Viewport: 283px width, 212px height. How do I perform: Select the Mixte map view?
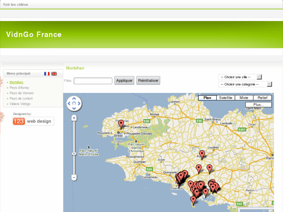pyautogui.click(x=244, y=98)
